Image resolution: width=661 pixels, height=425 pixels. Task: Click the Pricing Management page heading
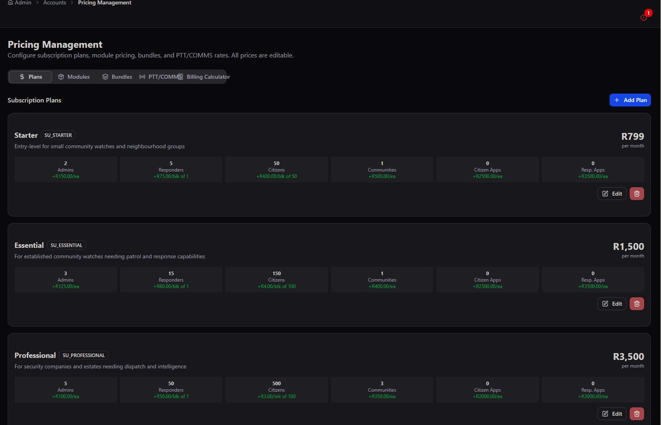(55, 45)
